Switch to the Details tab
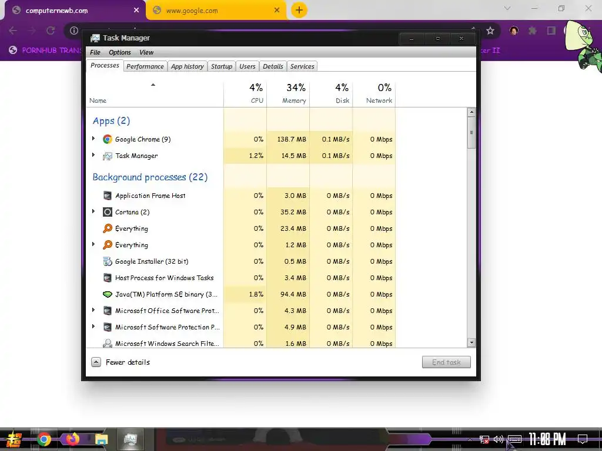 click(273, 66)
